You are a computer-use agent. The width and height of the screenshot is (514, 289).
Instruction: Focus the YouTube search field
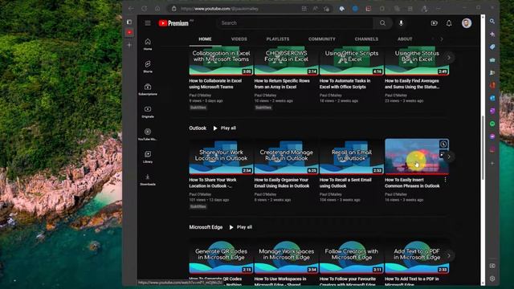coord(295,23)
